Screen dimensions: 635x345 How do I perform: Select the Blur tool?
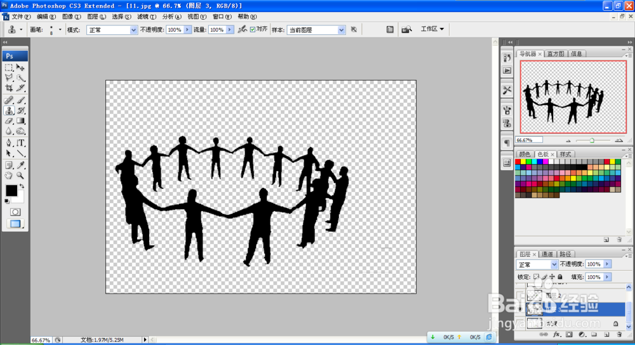(9, 131)
